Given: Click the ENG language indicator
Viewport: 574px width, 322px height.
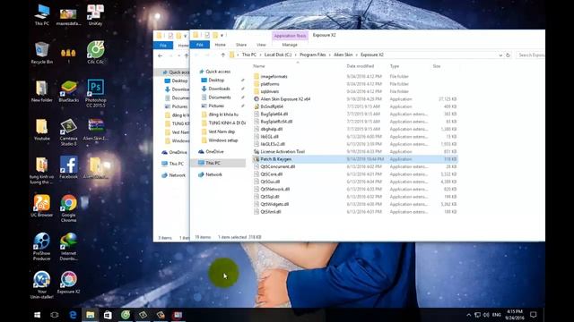Looking at the screenshot, I should click(496, 315).
